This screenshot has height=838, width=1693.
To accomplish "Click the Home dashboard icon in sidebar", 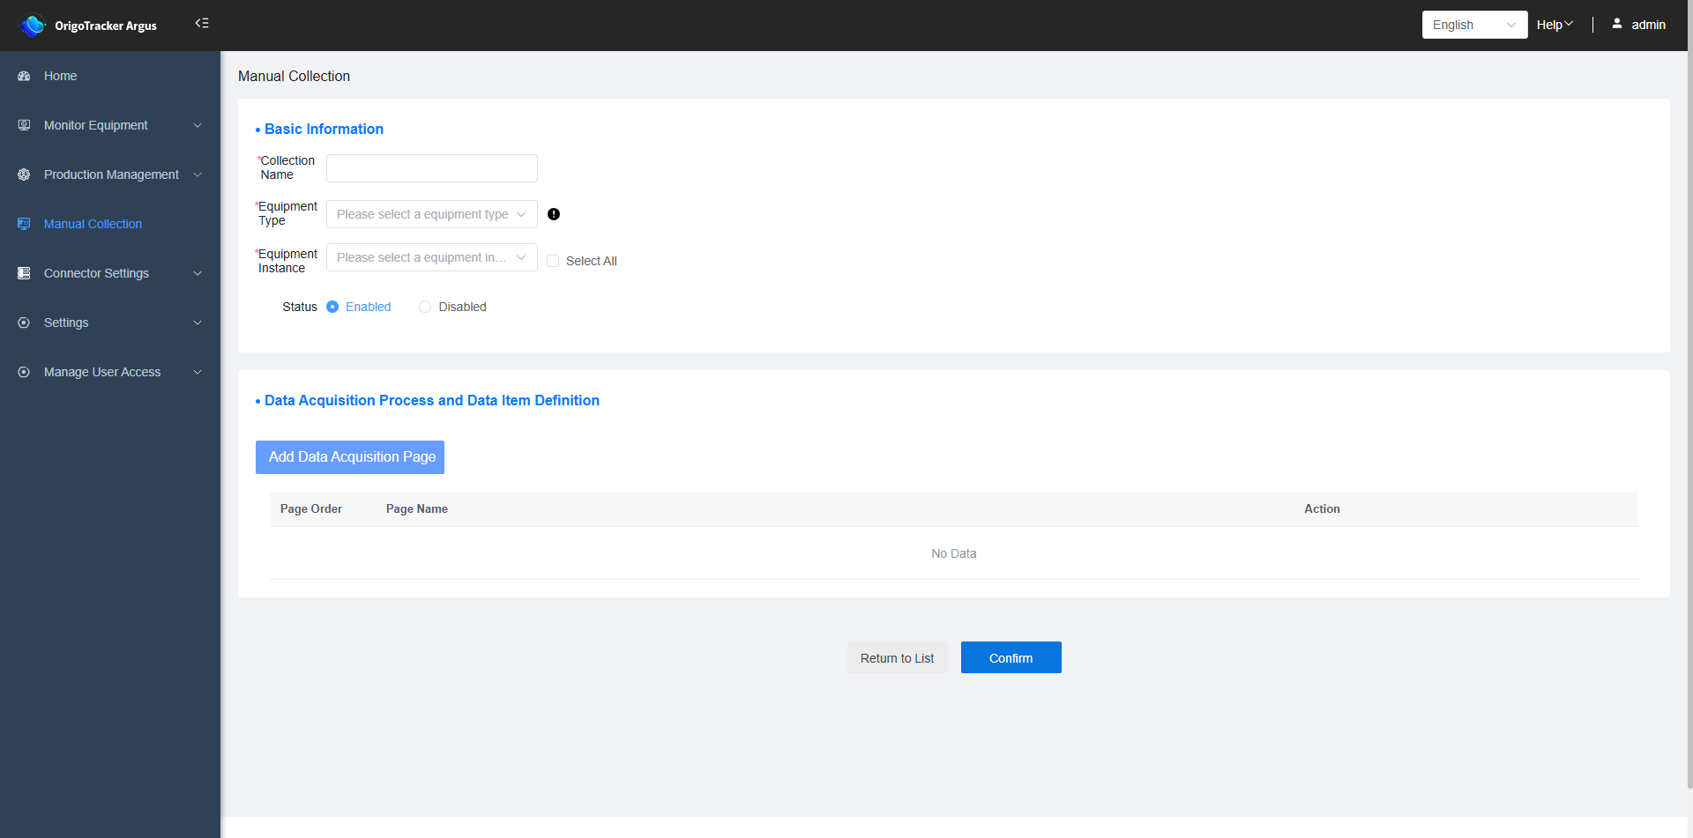I will (x=24, y=77).
